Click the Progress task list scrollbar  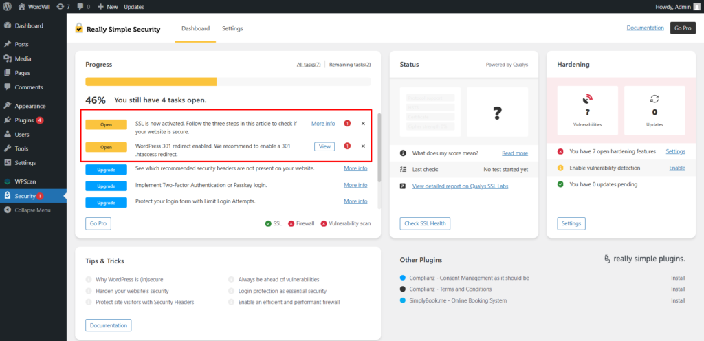(x=379, y=147)
